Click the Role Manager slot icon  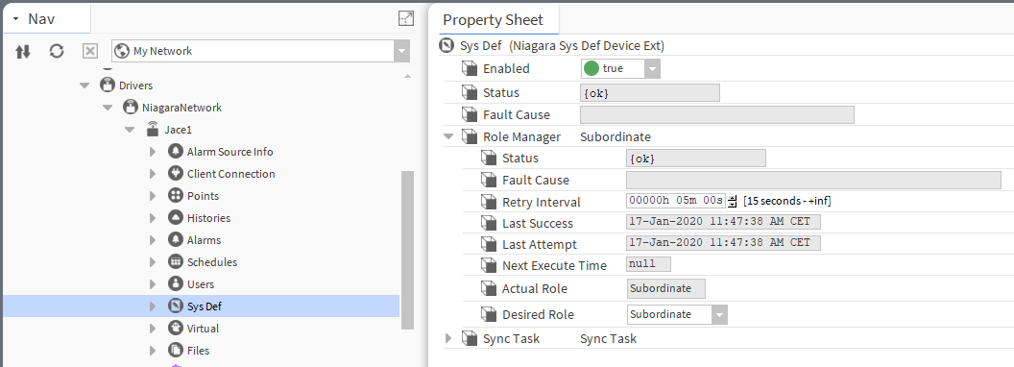pos(470,136)
